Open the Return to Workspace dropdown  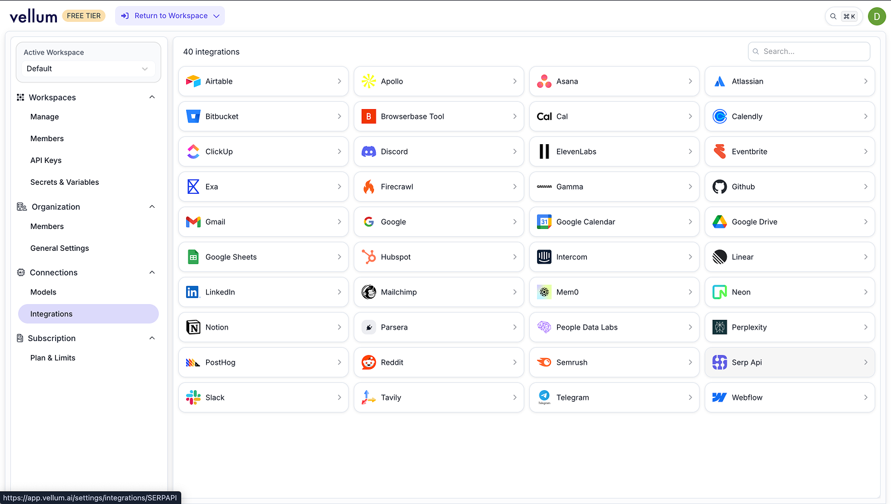point(170,16)
